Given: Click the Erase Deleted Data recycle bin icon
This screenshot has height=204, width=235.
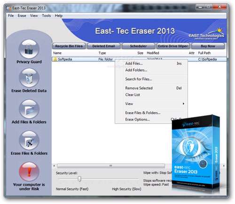Looking at the screenshot, I should 29,78.
